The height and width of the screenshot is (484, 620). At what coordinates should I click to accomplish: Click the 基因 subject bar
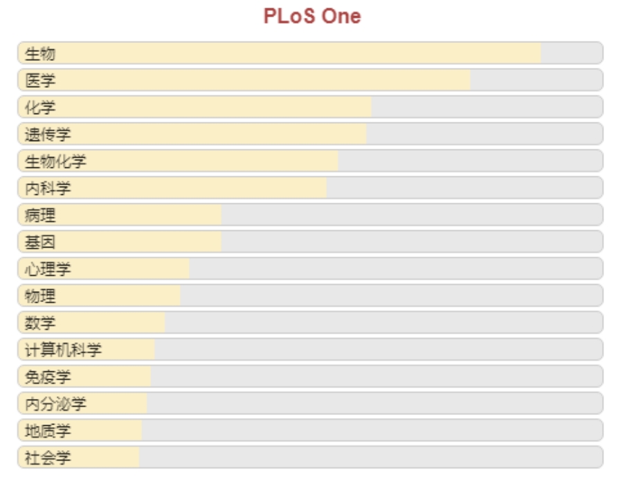311,241
